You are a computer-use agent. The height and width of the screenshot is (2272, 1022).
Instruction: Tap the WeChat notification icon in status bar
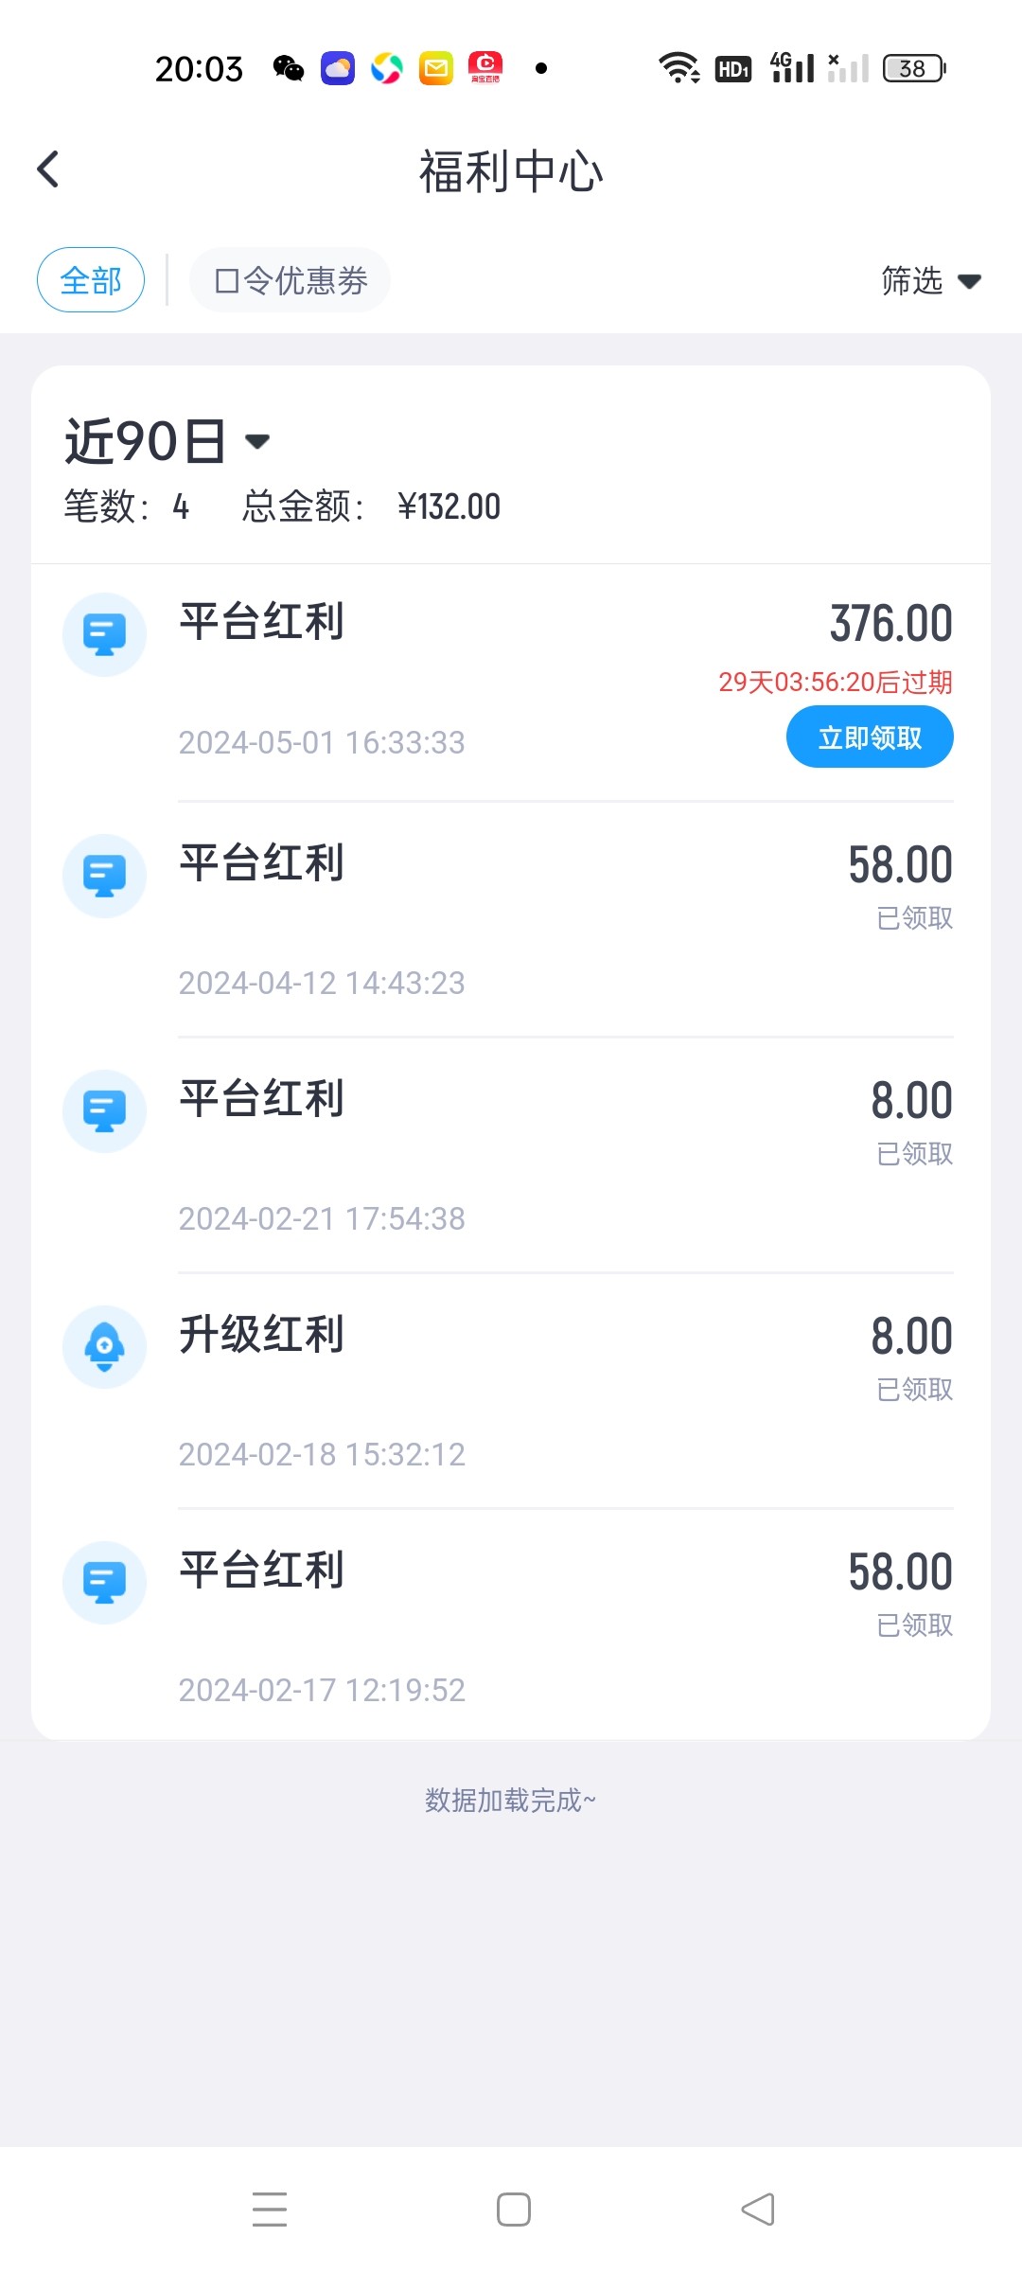(289, 68)
